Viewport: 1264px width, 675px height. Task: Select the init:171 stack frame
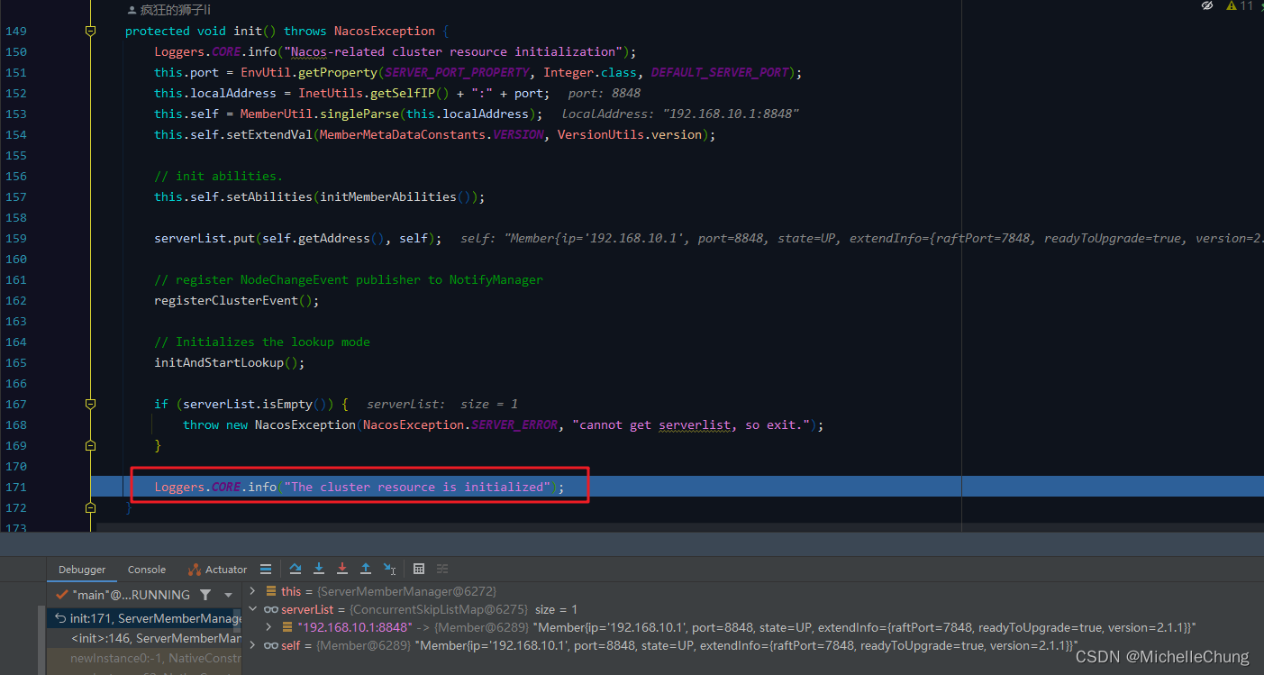click(145, 618)
